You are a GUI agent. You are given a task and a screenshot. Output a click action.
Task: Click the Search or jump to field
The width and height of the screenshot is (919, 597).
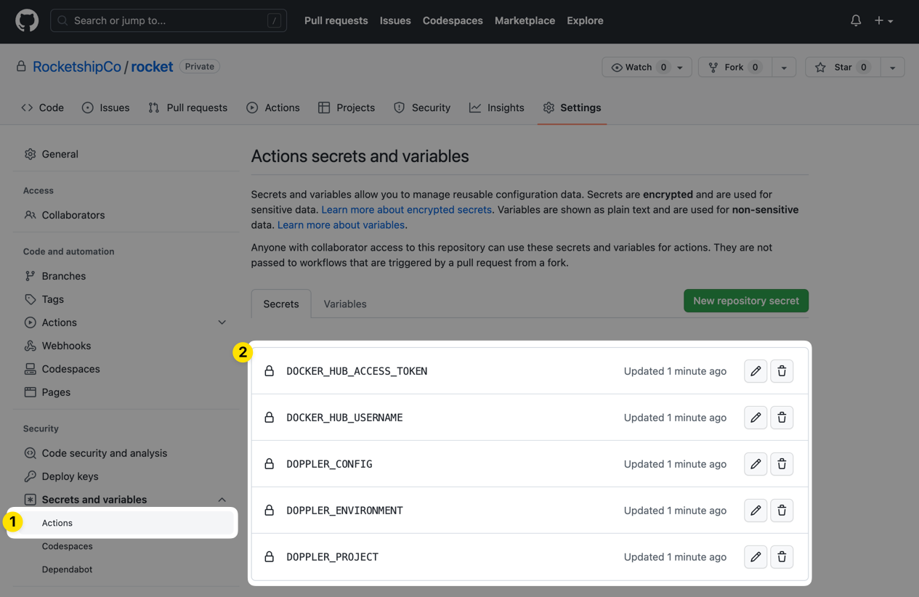point(169,20)
